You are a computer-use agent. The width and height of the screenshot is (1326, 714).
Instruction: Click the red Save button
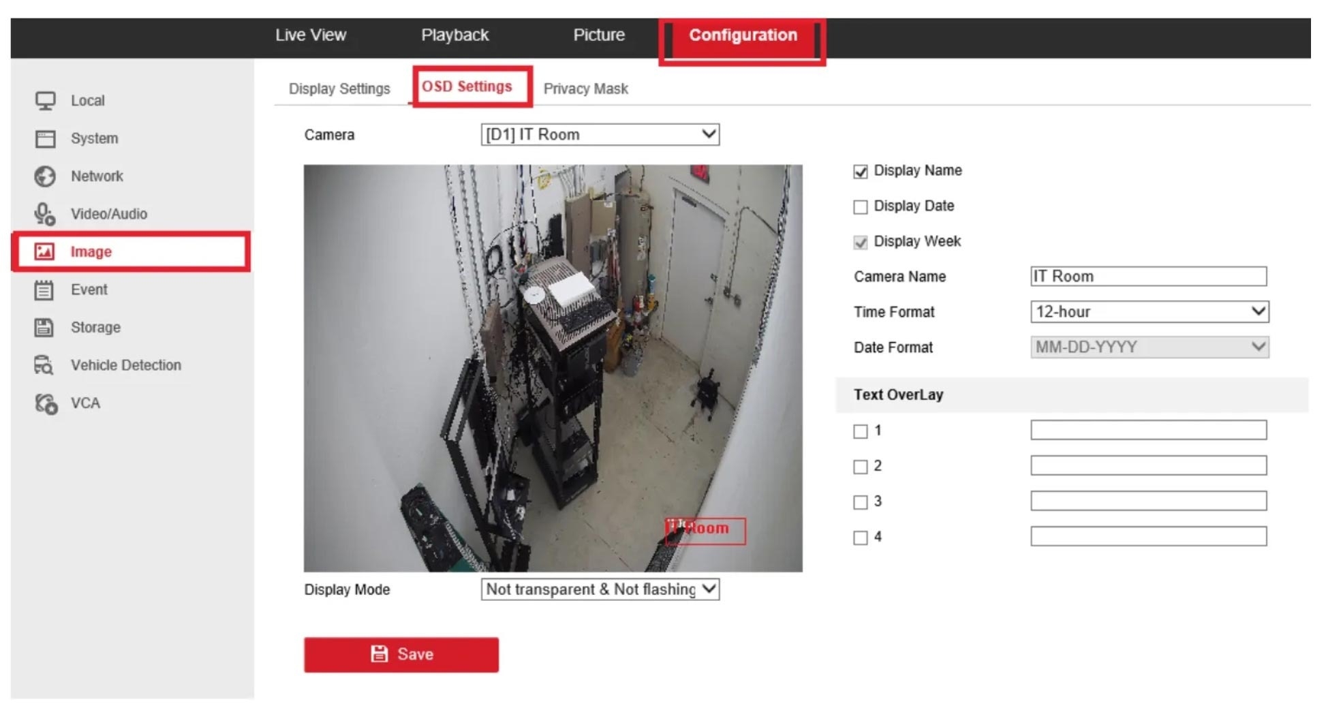tap(401, 655)
